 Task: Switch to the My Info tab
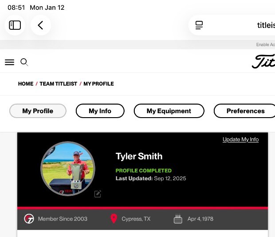click(100, 111)
